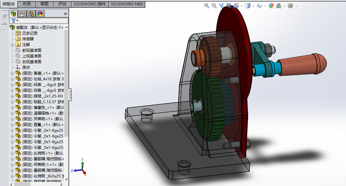Open the View Settings dropdown arrow
This screenshot has width=346, height=186.
pyautogui.click(x=296, y=6)
